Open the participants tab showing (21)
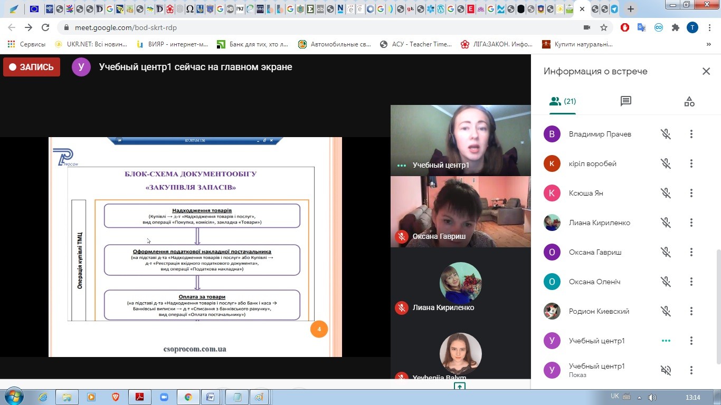 [562, 101]
